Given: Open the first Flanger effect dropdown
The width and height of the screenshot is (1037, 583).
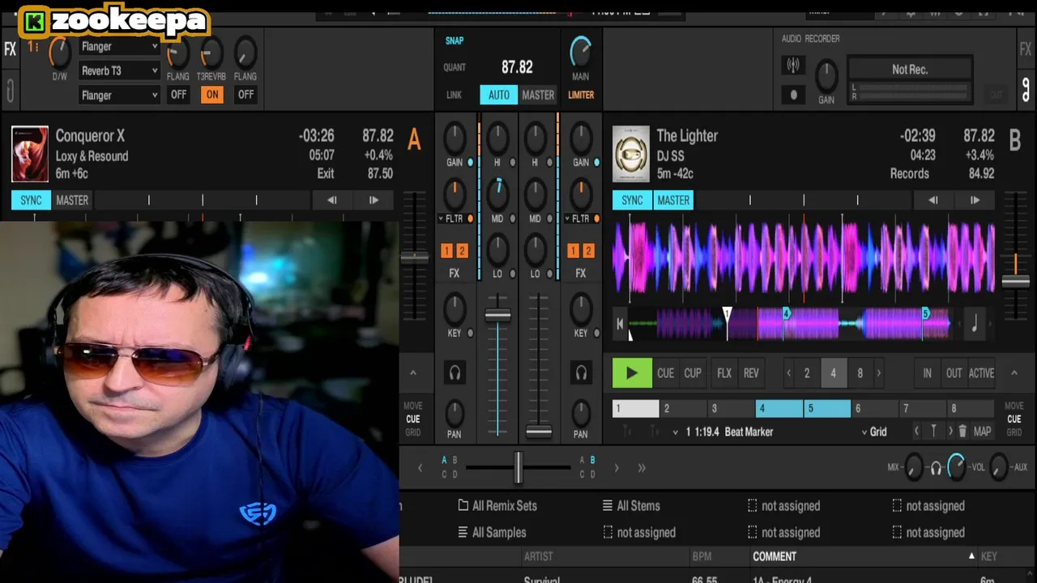Looking at the screenshot, I should [119, 47].
